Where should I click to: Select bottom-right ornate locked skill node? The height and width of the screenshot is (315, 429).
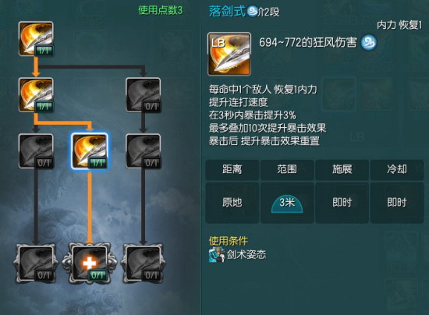143,264
